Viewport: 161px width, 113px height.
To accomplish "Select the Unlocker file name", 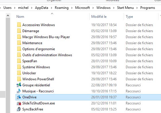I will [29, 73].
